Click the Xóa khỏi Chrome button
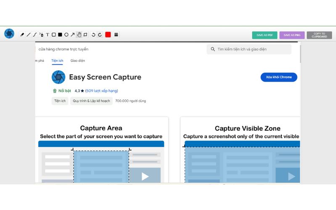 tap(279, 77)
